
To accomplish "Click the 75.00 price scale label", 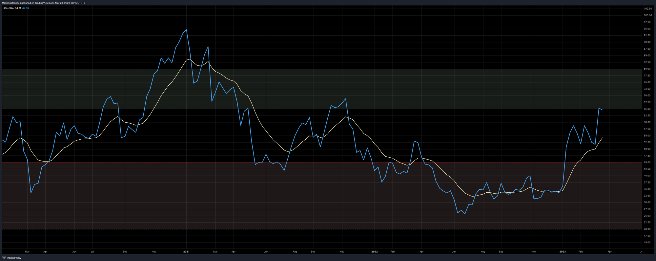I will pos(647,82).
